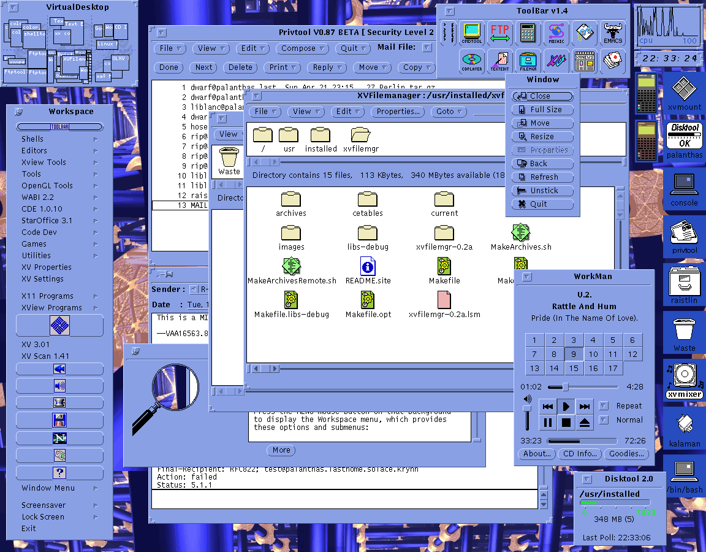Select track 17 in WorkMan
Image resolution: width=706 pixels, height=552 pixels.
point(613,368)
